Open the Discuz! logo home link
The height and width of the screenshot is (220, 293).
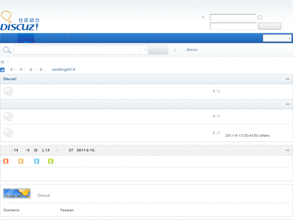pos(20,21)
